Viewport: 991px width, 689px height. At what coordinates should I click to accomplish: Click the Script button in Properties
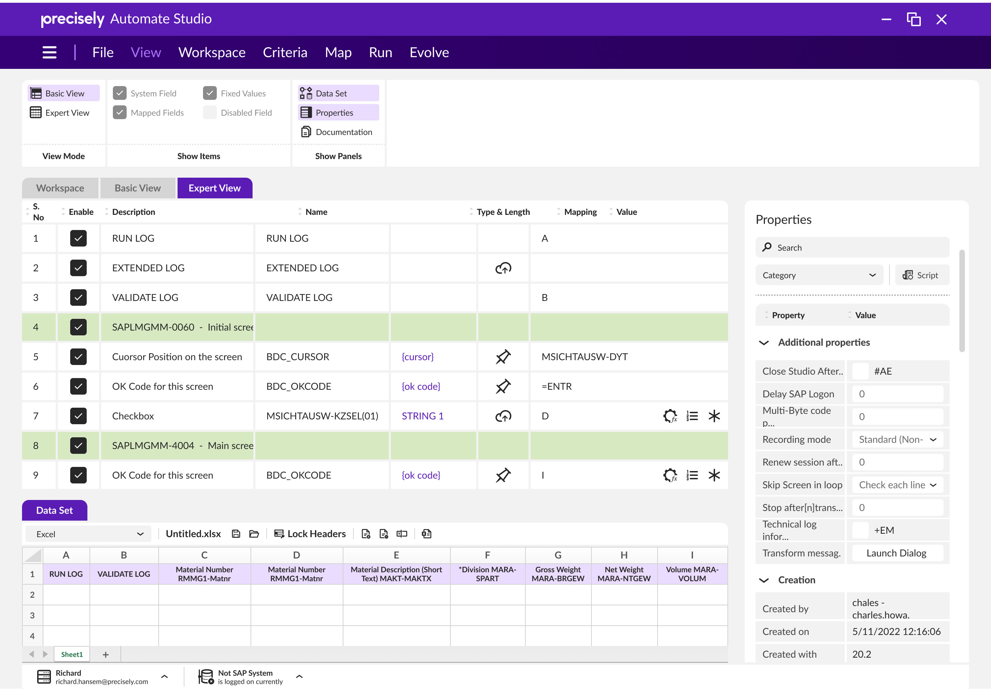pyautogui.click(x=922, y=275)
